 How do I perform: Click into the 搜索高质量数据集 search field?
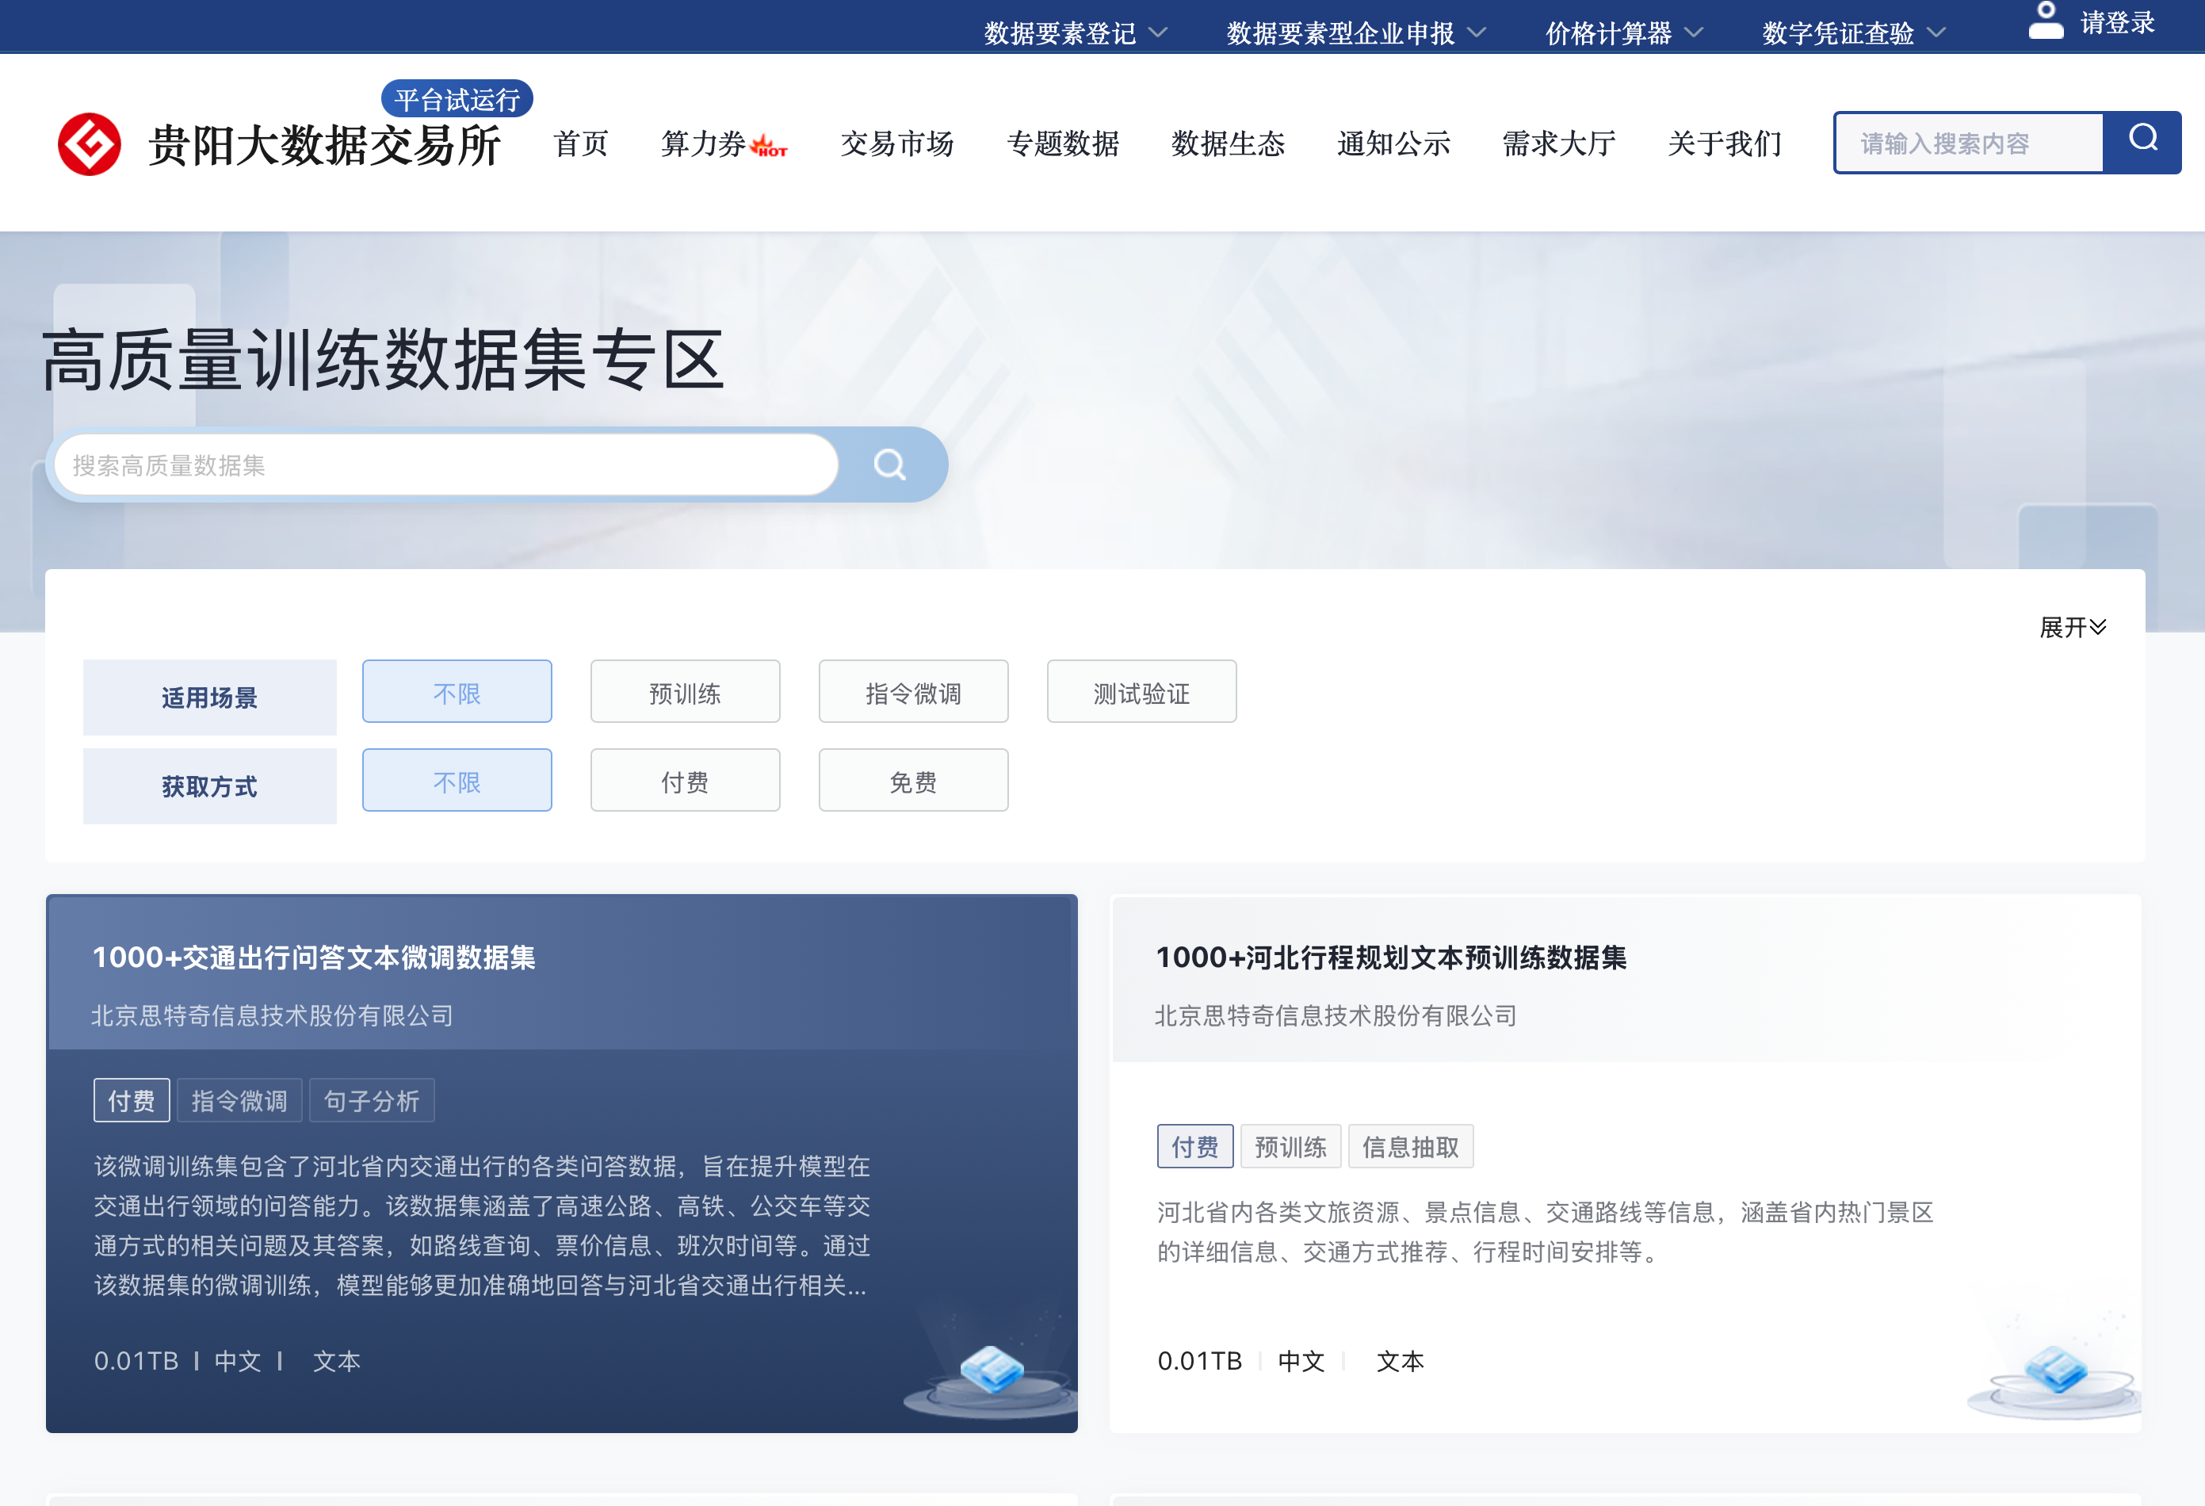click(x=446, y=465)
